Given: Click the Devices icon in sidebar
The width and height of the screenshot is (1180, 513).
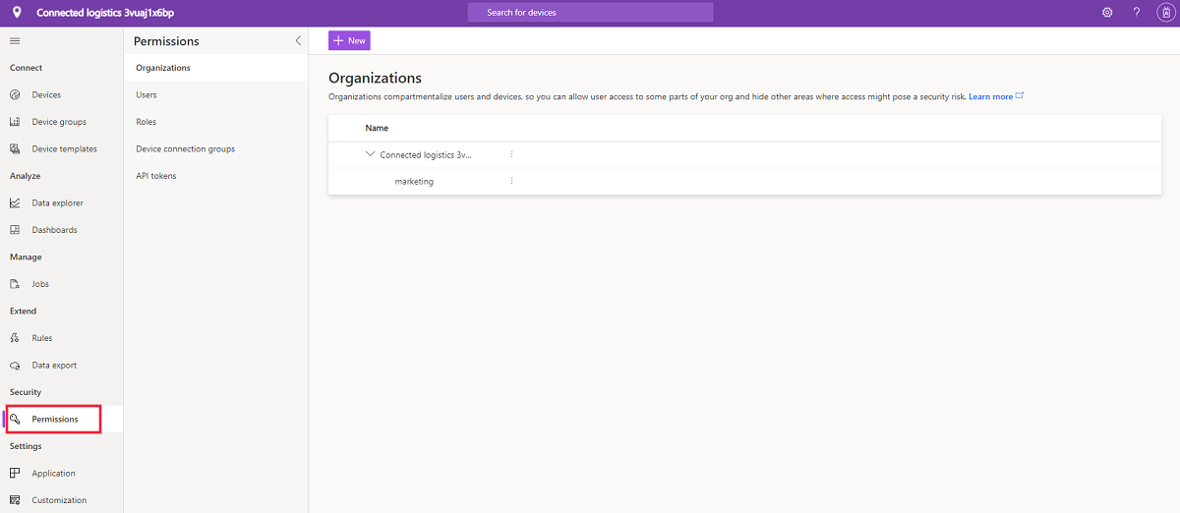Looking at the screenshot, I should click(x=15, y=95).
